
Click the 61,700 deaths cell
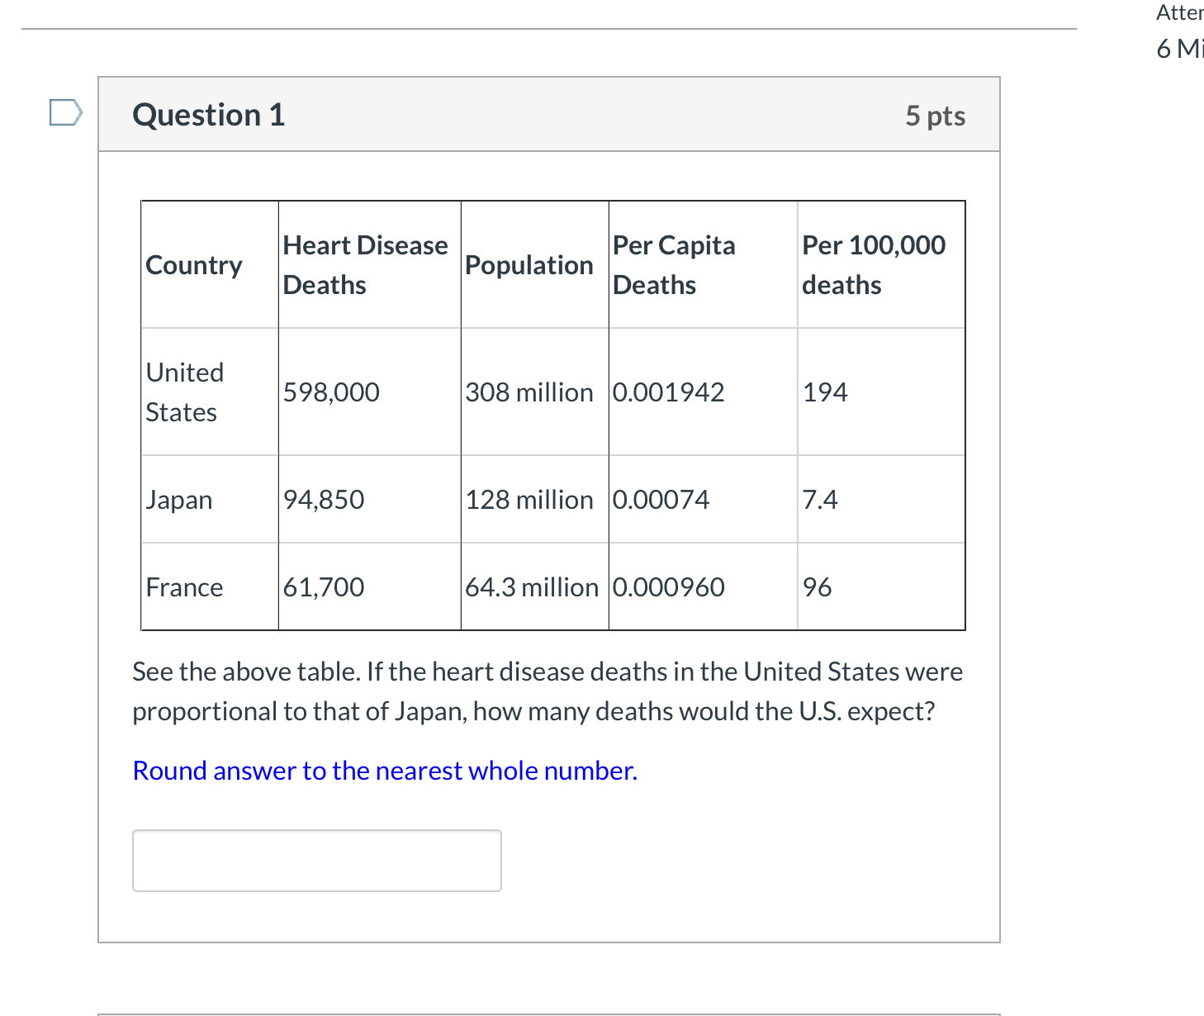324,587
